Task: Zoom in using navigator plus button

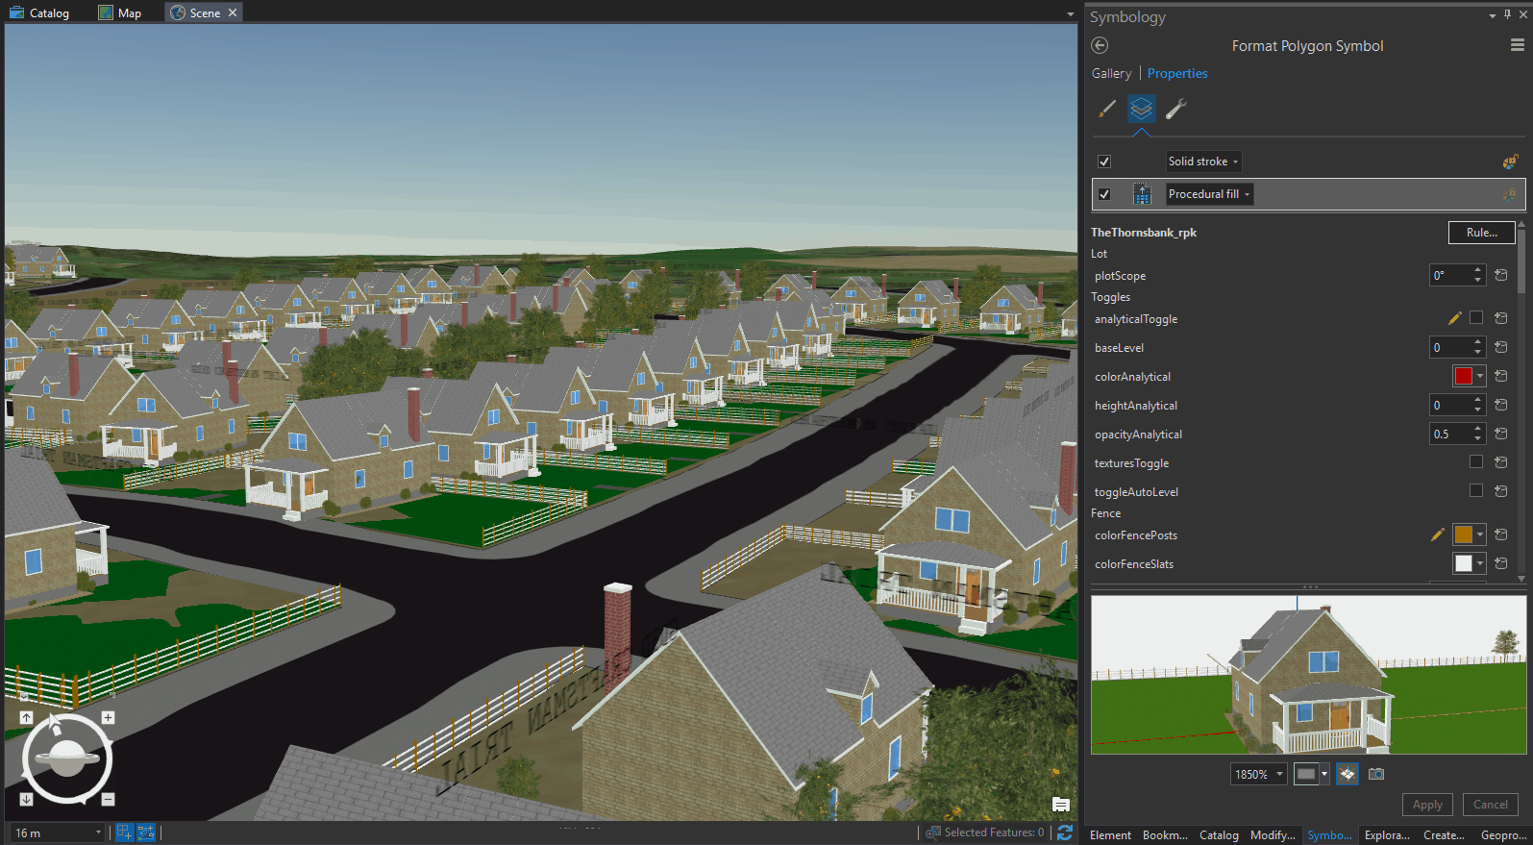Action: 109,718
